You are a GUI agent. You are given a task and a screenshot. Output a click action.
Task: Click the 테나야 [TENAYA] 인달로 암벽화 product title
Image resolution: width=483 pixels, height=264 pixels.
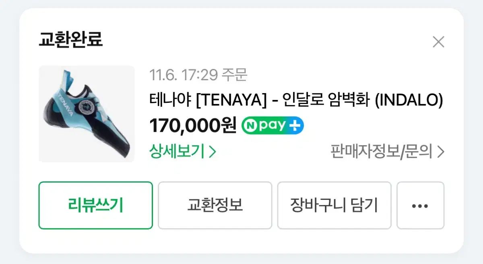[296, 100]
